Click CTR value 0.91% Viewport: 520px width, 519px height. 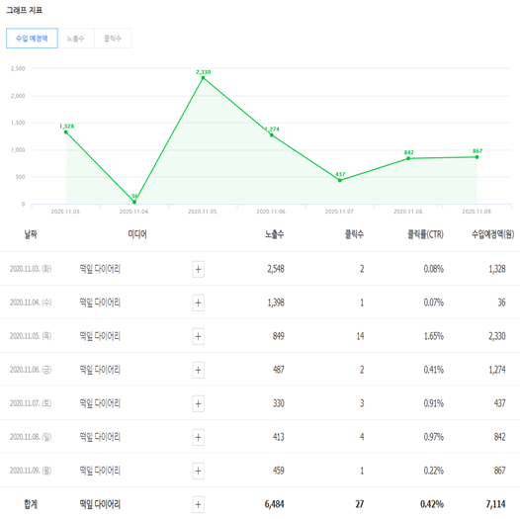click(x=434, y=403)
